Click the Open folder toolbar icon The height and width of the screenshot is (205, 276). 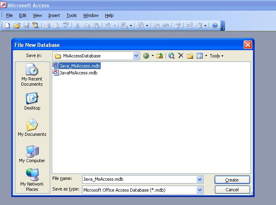point(17,25)
